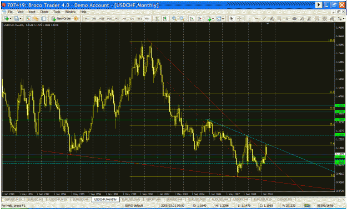This screenshot has width=347, height=209.
Task: Open the Tools menu
Action: 57,12
